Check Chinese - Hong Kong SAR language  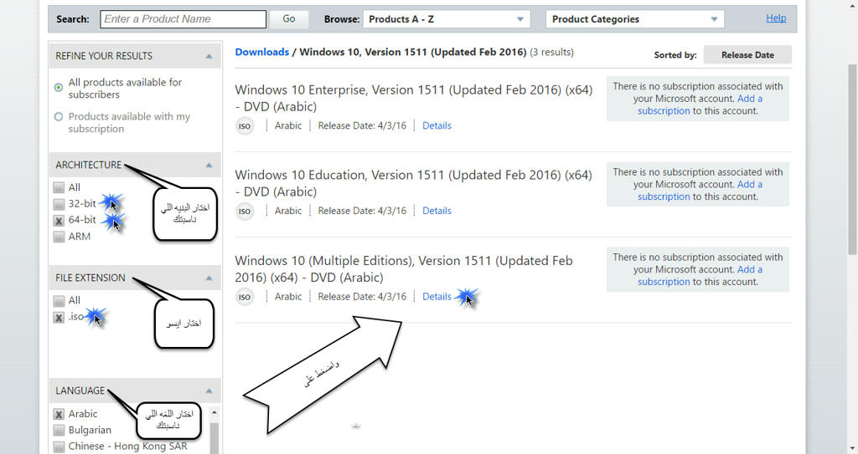click(x=59, y=446)
